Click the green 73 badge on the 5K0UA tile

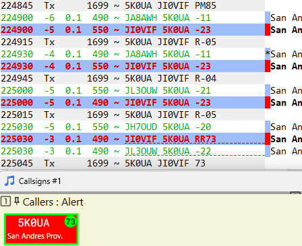click(x=71, y=222)
